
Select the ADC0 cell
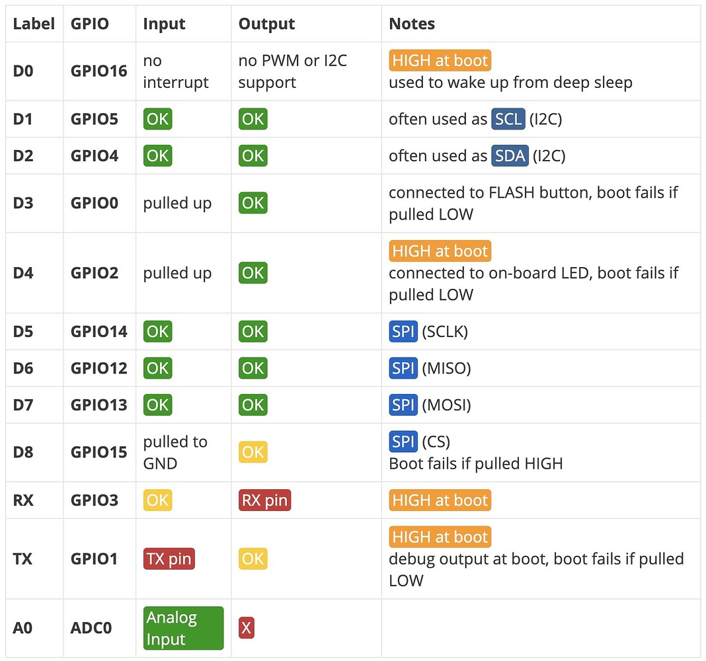[x=91, y=628]
